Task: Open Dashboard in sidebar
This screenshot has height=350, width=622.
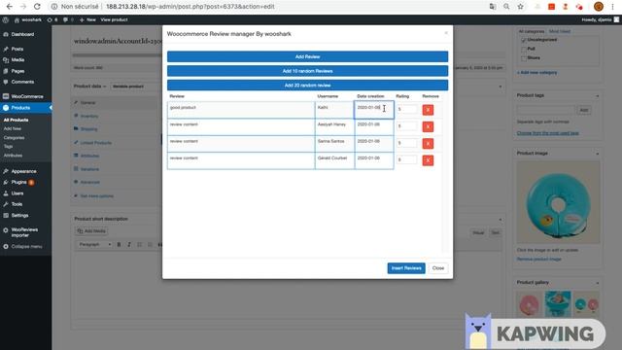Action: pos(22,35)
